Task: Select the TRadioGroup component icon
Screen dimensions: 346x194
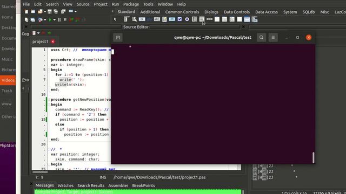Action: [224, 19]
